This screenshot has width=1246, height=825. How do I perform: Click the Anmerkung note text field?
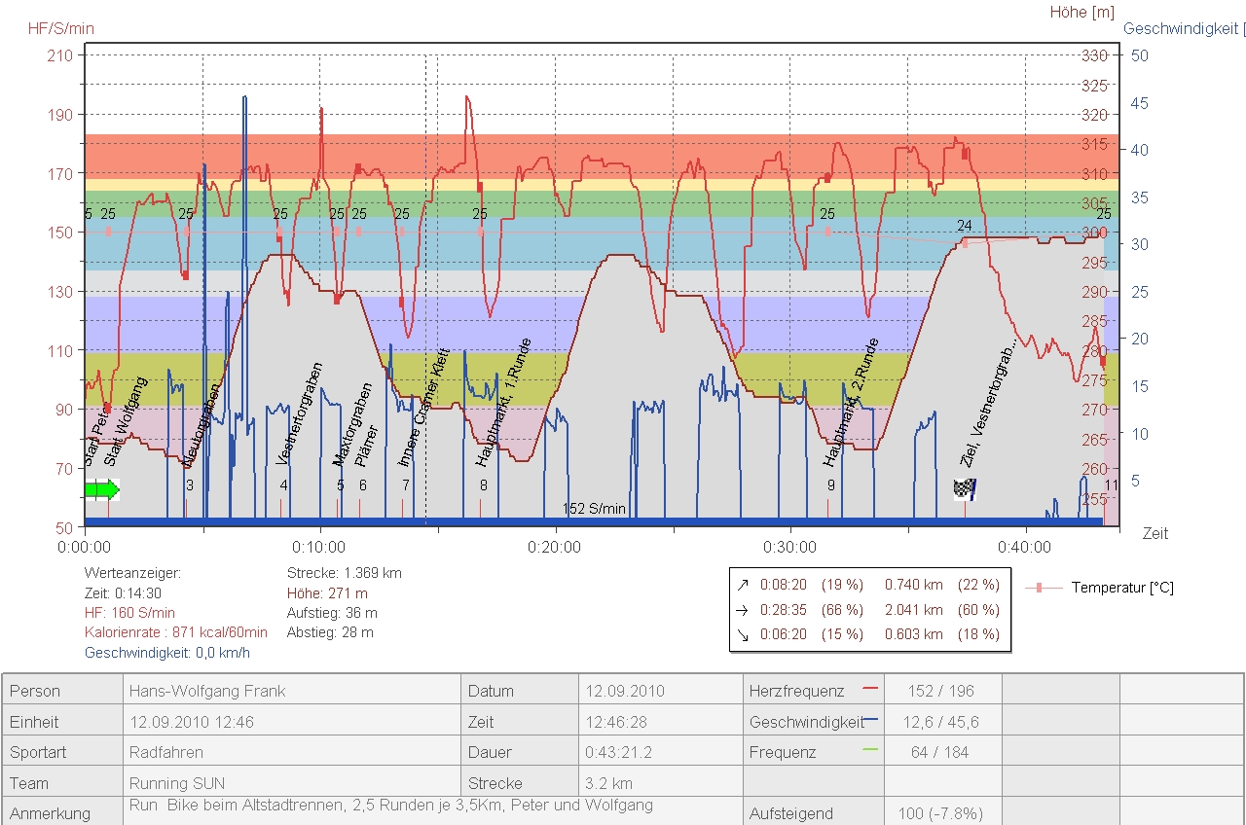[389, 806]
